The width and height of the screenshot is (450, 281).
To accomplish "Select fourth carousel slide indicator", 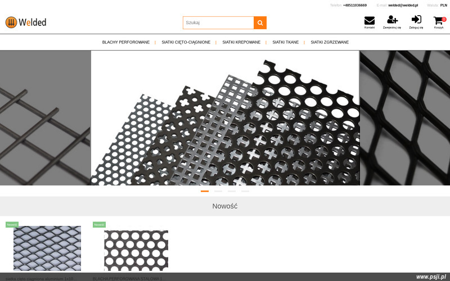I will [x=245, y=191].
